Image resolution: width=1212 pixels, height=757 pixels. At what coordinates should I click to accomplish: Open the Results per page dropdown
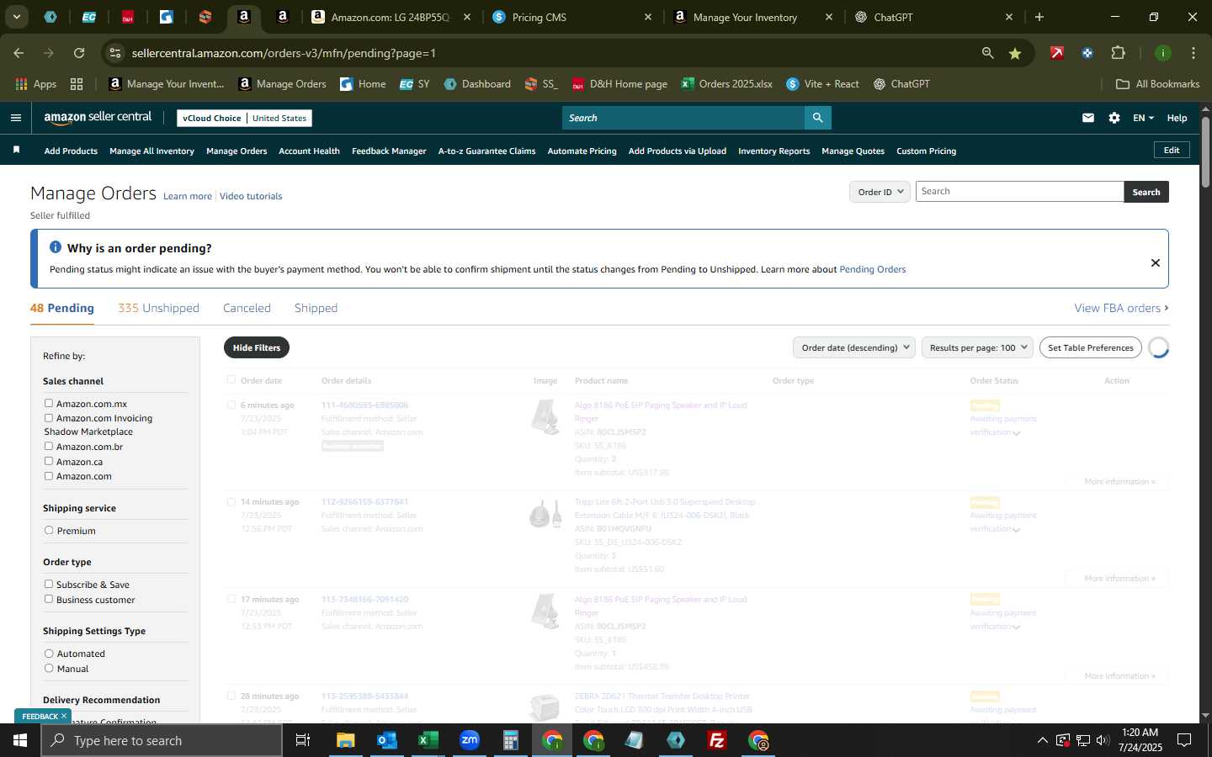pos(978,347)
